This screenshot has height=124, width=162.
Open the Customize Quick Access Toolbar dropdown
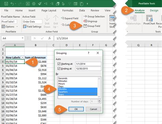(87, 4)
